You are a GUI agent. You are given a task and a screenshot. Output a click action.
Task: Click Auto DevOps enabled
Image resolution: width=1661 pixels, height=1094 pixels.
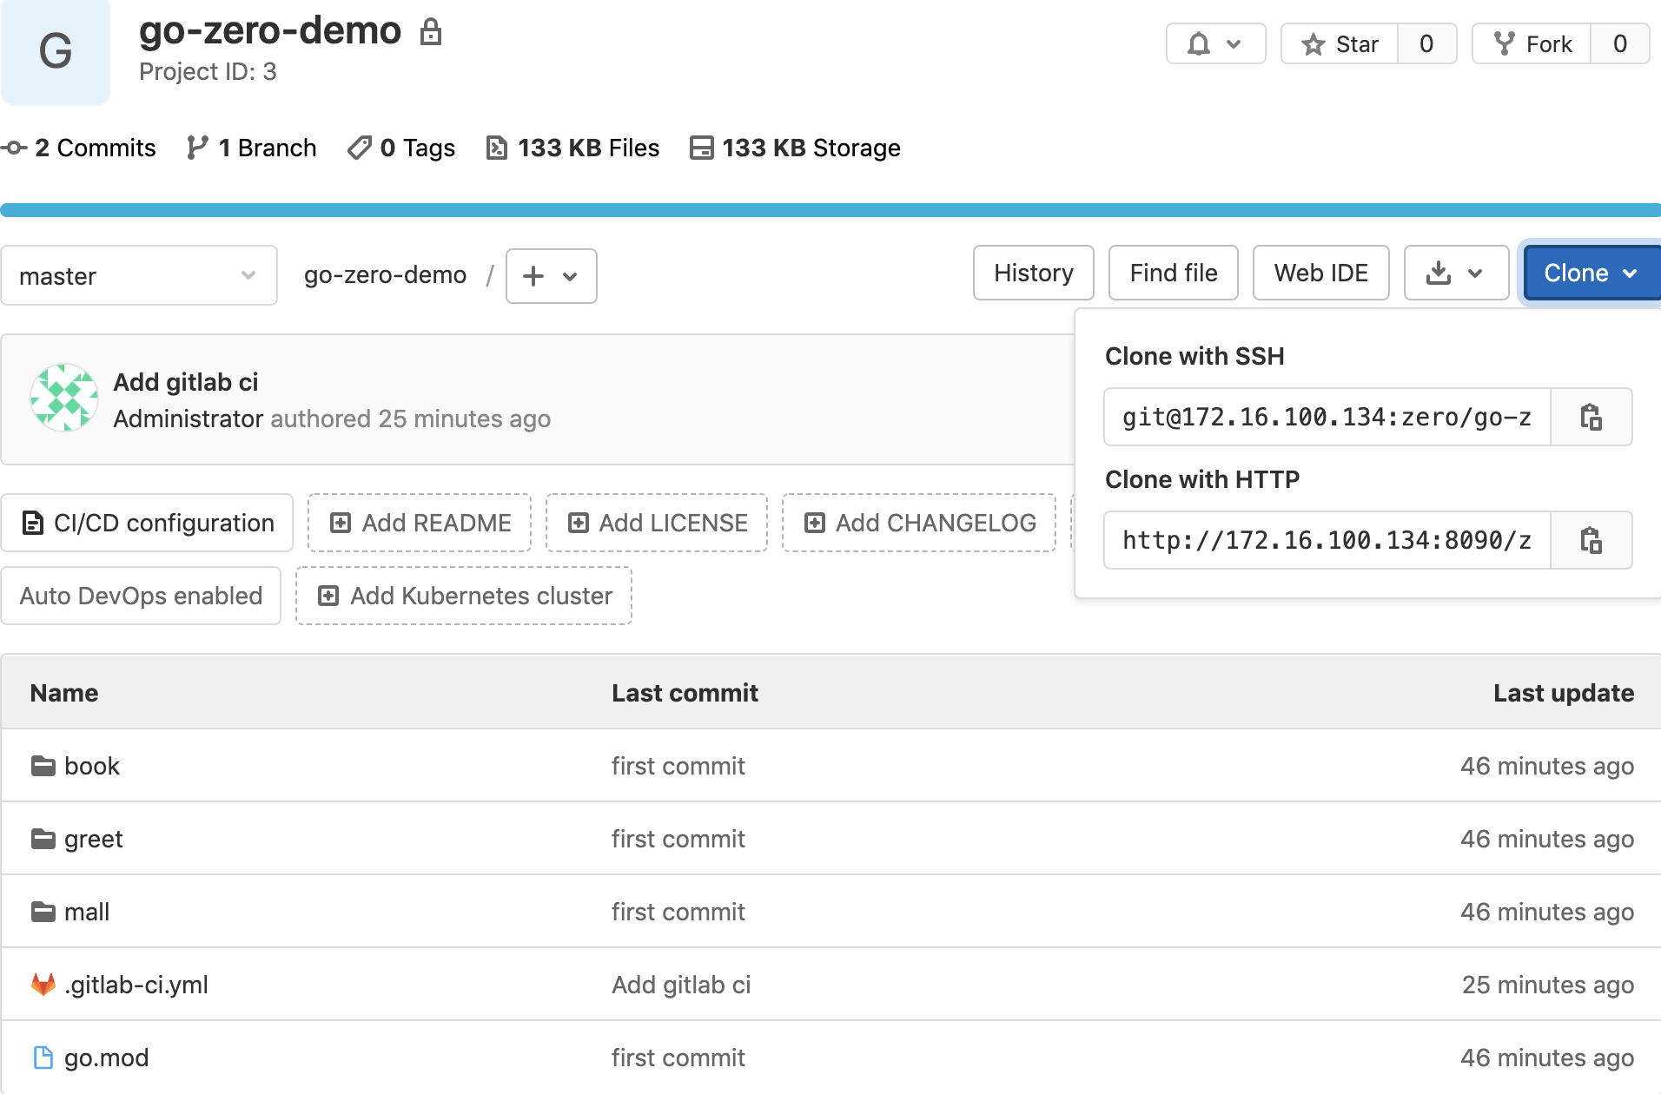pos(141,596)
